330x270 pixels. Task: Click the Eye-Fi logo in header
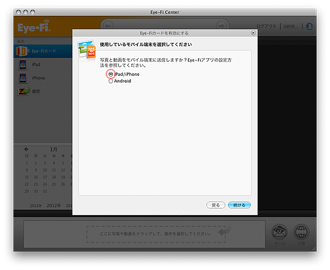pyautogui.click(x=34, y=26)
